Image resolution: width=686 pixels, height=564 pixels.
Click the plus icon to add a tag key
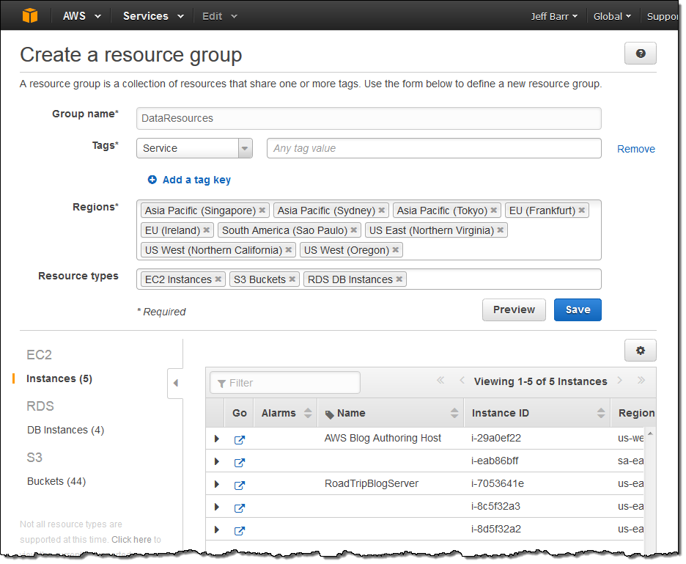(152, 180)
